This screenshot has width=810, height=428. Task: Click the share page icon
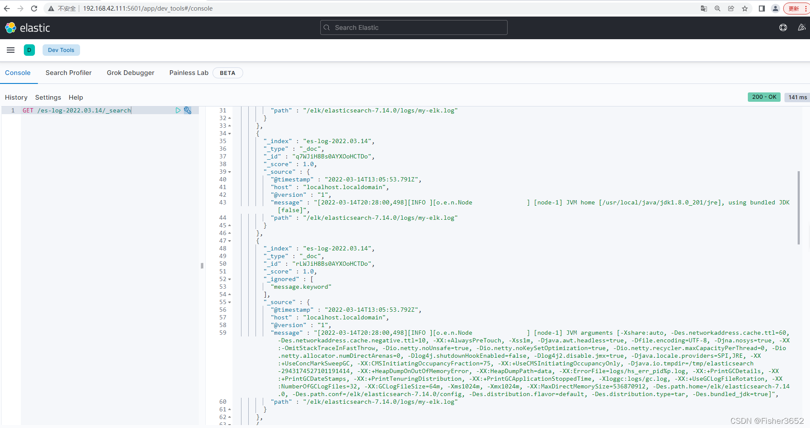point(731,9)
